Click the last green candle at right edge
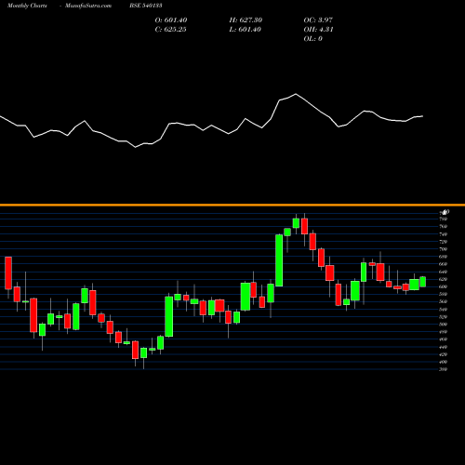 tap(423, 282)
